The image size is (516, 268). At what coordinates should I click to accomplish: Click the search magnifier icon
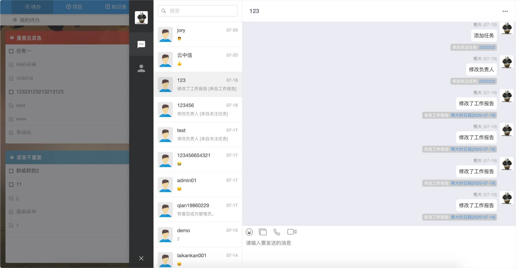tap(164, 11)
